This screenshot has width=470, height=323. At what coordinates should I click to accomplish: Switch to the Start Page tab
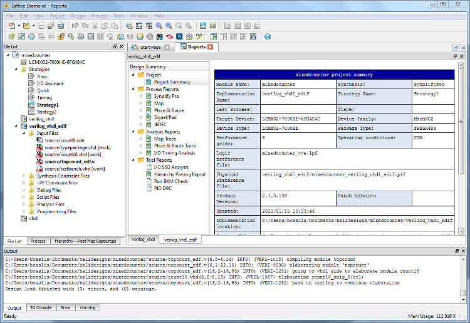pyautogui.click(x=150, y=47)
